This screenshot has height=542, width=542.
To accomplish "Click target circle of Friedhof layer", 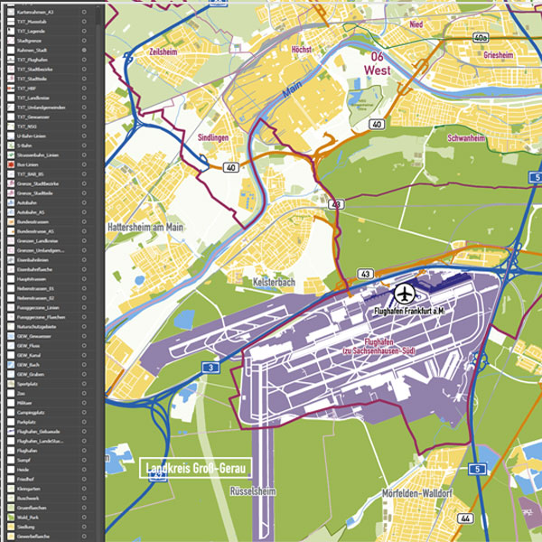I will (84, 479).
